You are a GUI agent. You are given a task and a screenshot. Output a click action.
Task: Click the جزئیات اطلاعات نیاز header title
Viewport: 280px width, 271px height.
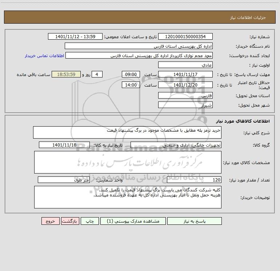[248, 17]
